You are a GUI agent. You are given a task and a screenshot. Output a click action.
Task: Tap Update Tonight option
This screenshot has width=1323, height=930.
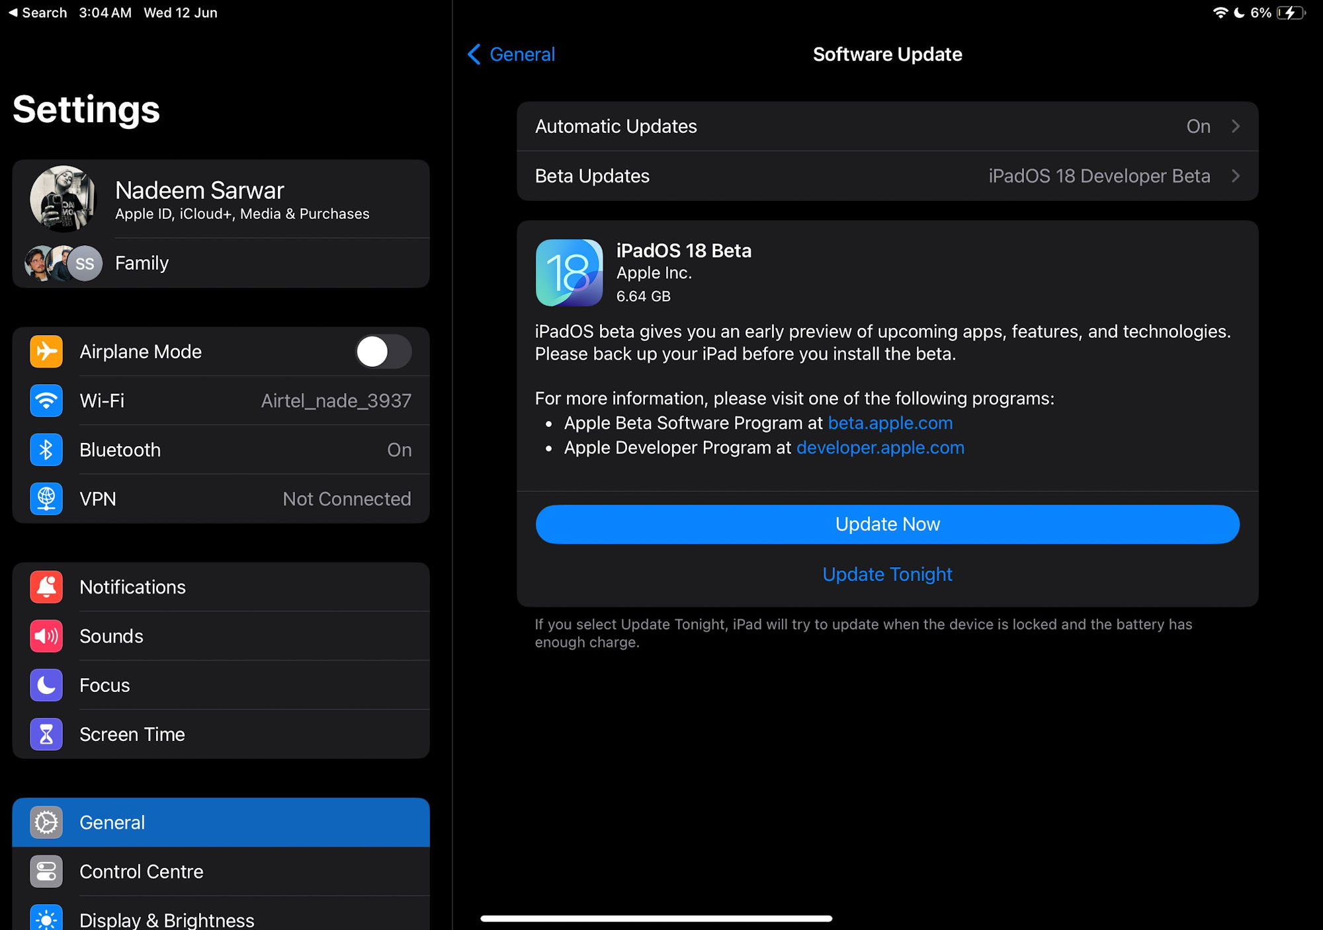(887, 574)
